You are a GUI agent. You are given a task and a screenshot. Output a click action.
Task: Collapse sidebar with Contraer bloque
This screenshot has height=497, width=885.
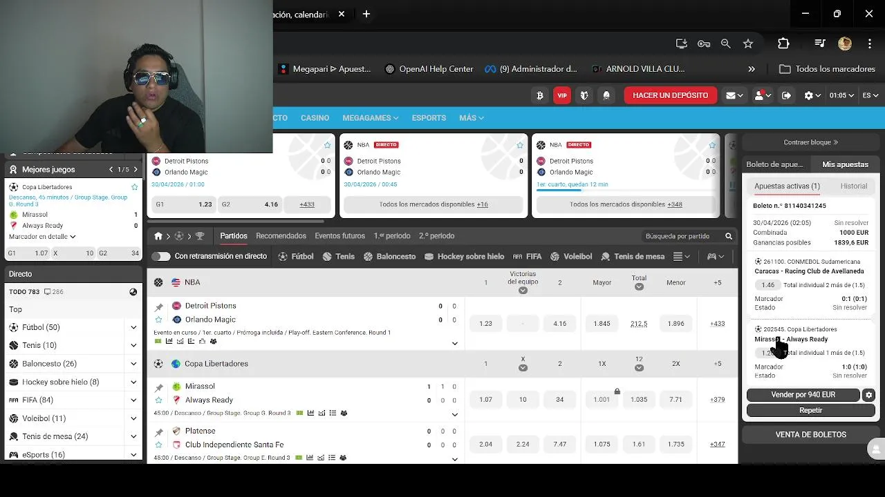click(x=810, y=142)
